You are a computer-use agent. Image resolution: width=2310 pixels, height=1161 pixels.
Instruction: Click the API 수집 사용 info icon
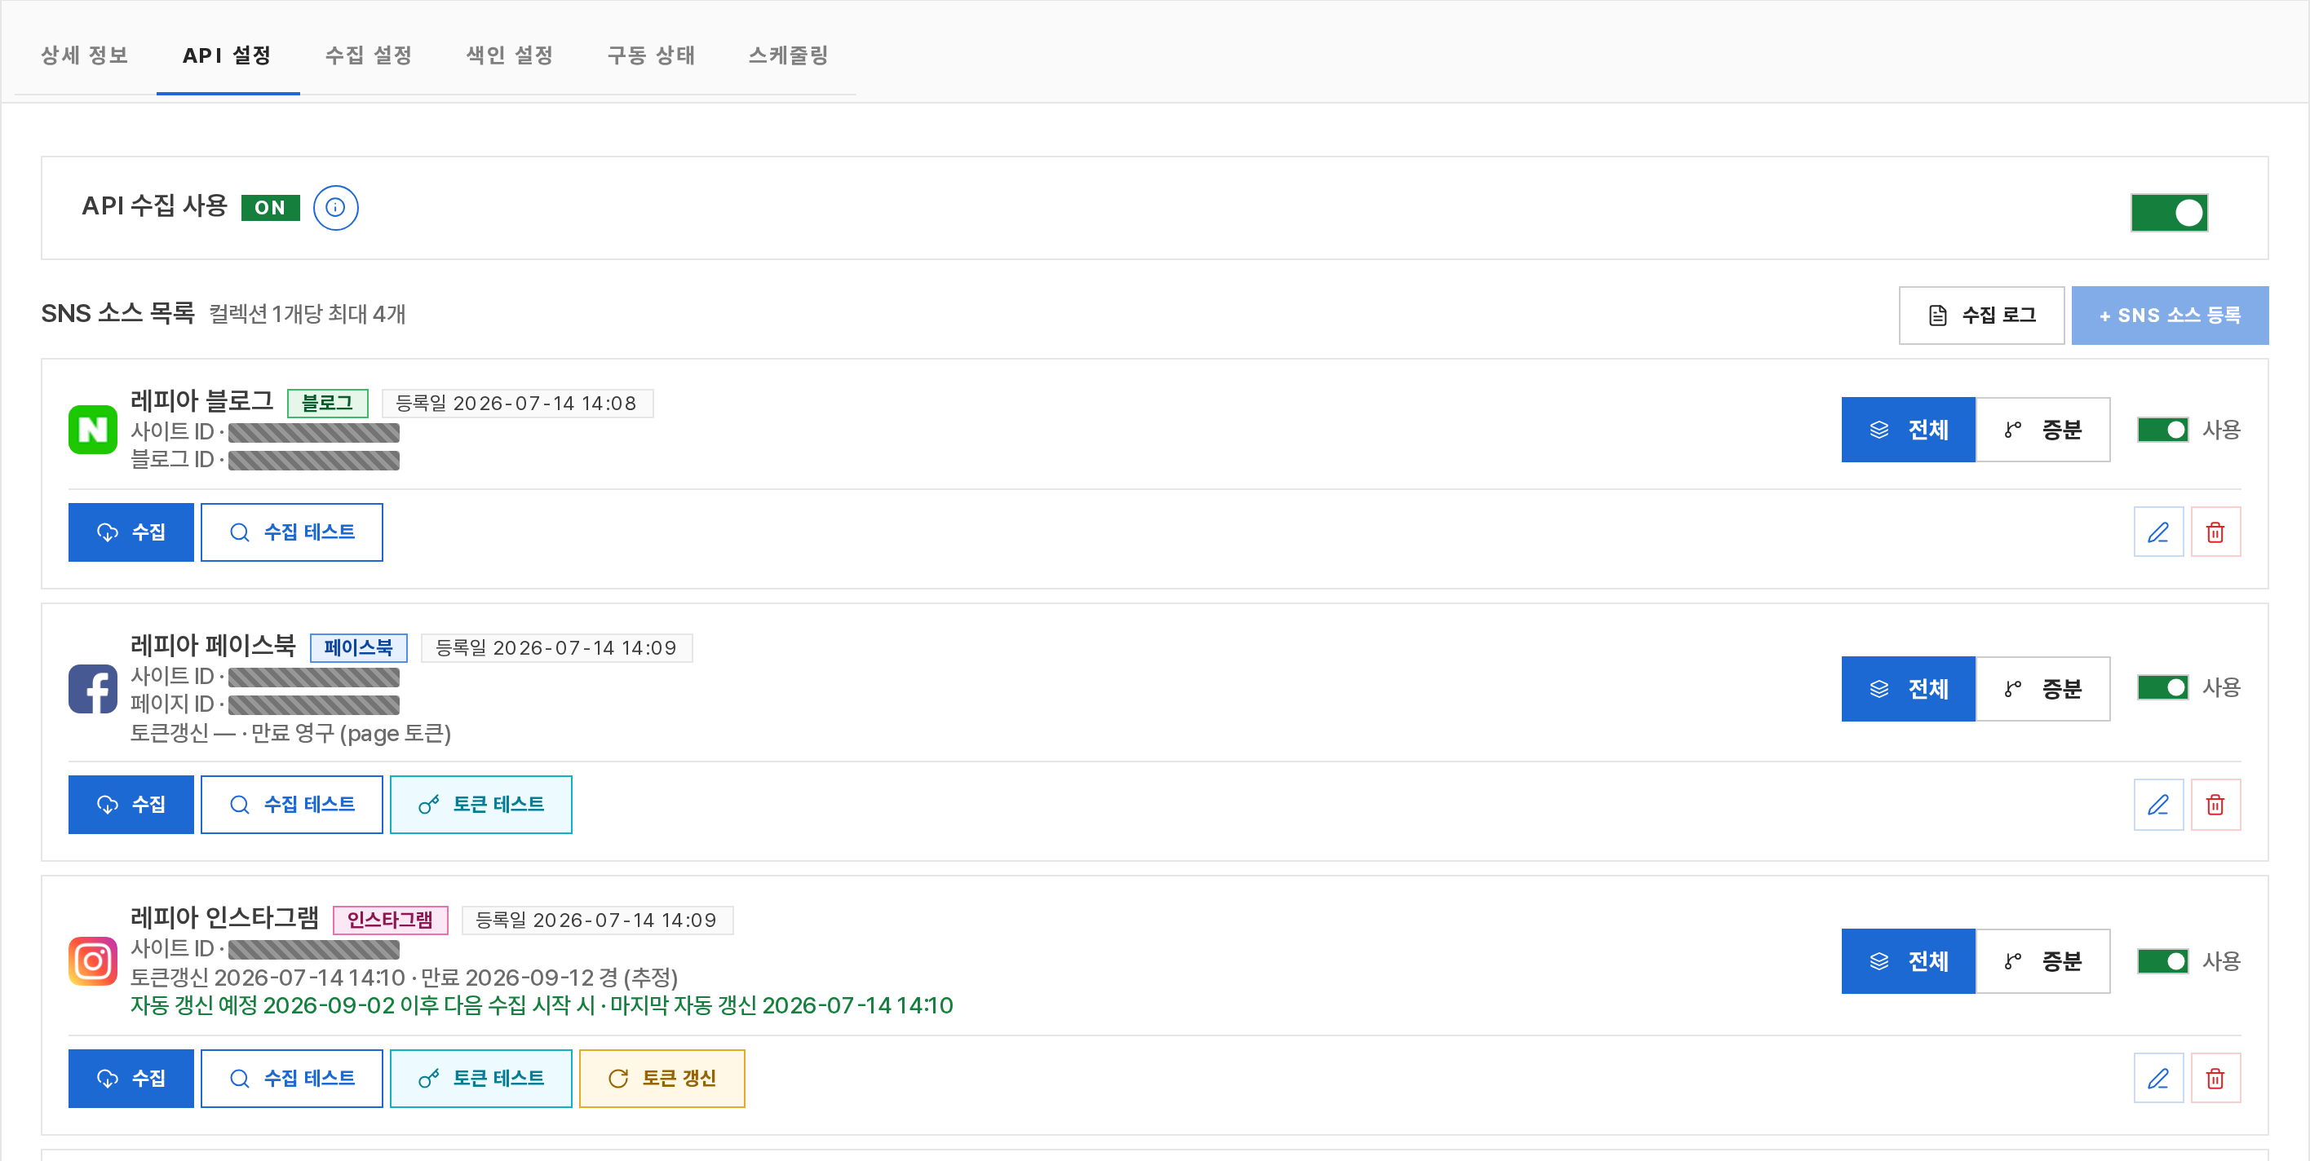[335, 208]
